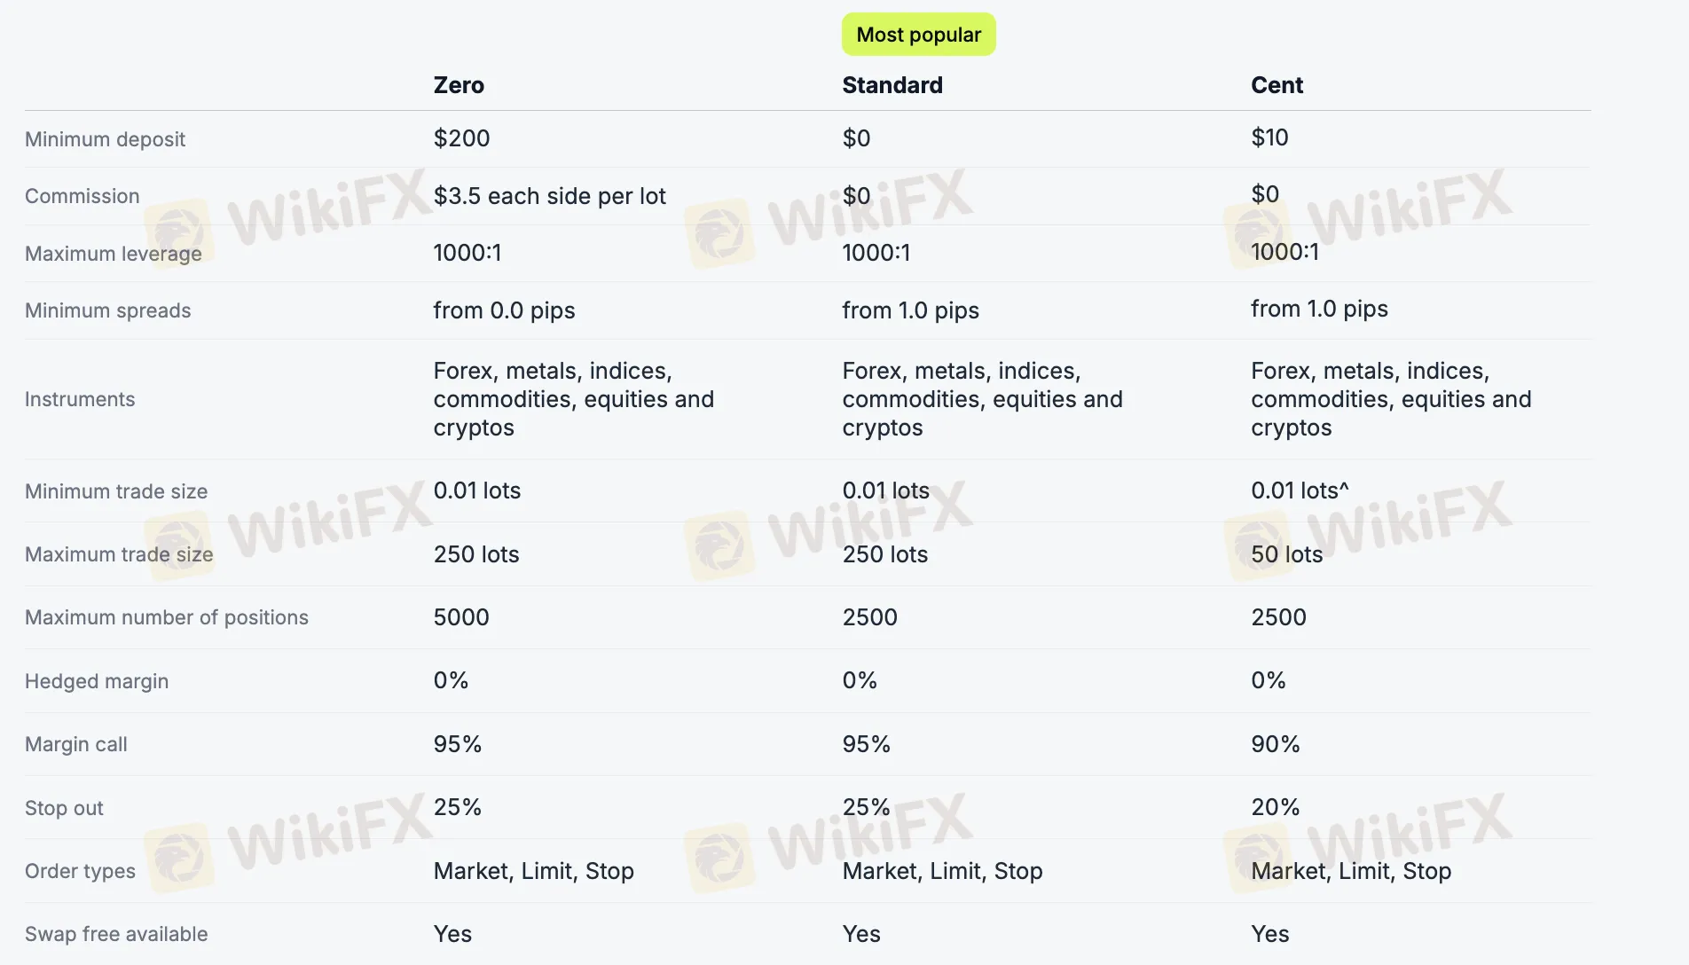Click the Yes swap free value under Standard
1689x965 pixels.
coord(860,934)
